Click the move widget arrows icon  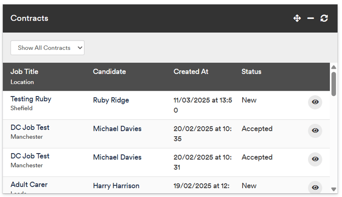click(x=297, y=18)
